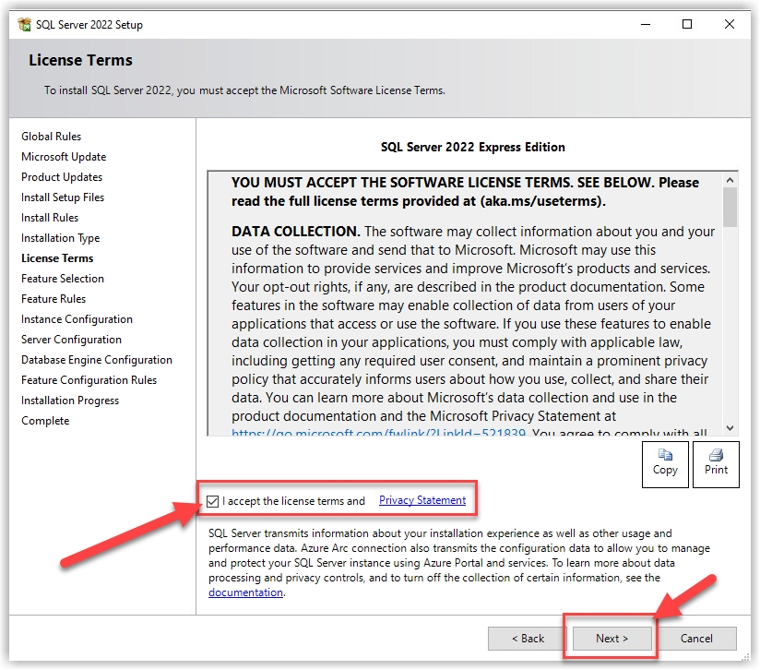Cancel the SQL Server setup
Viewport: 760px width, 670px height.
click(696, 639)
